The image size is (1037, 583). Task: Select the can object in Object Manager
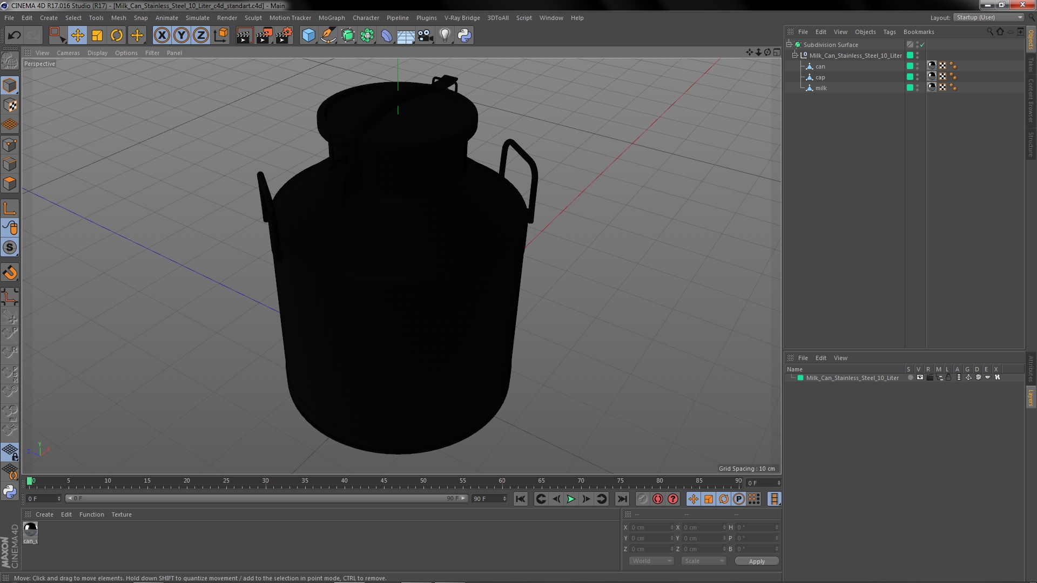pos(820,66)
